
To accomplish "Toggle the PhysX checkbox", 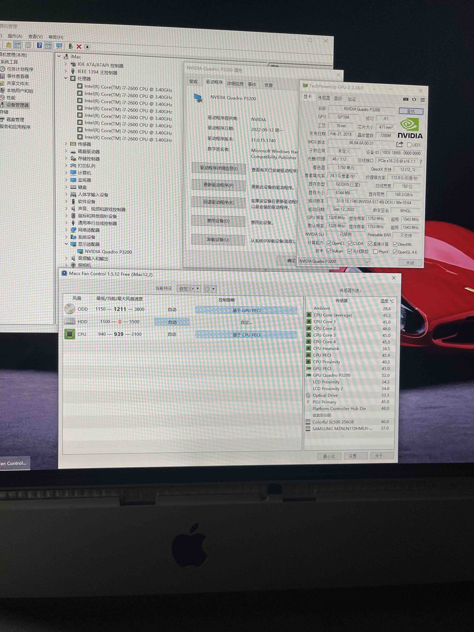I will coord(375,252).
